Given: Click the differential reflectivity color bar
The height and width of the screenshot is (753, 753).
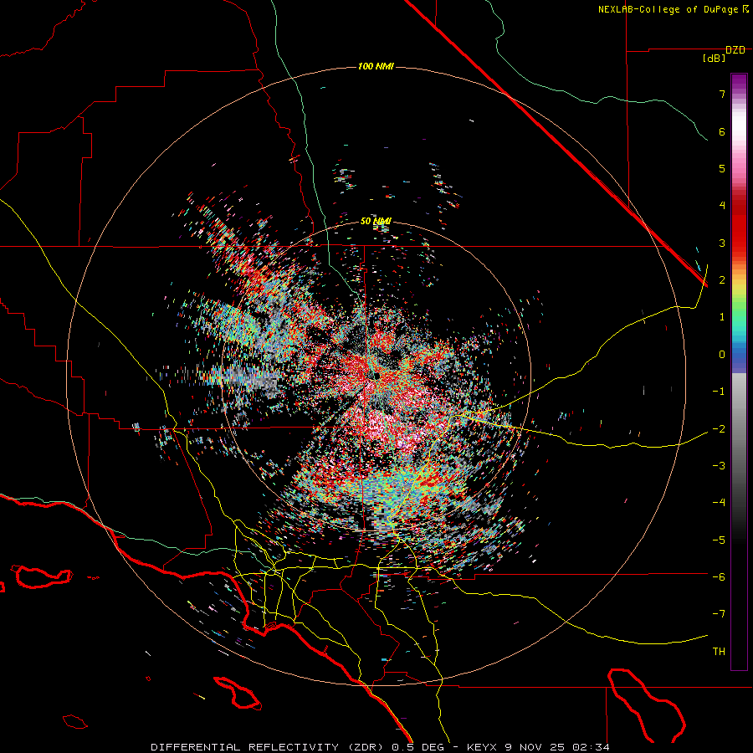Looking at the screenshot, I should click(739, 371).
